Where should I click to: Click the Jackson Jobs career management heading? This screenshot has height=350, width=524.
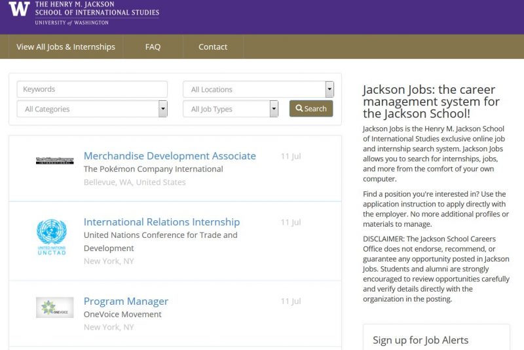click(x=431, y=102)
